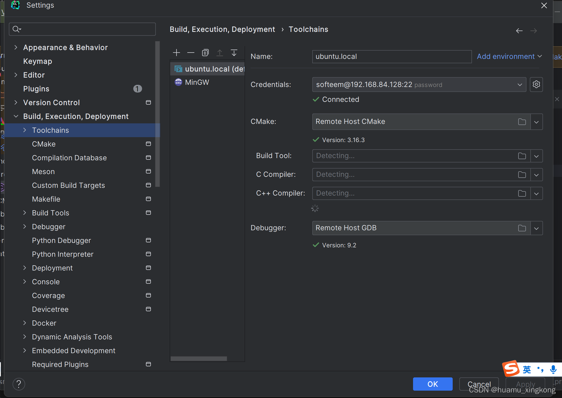Click MinGW GNU toolchain icon
Image resolution: width=562 pixels, height=398 pixels.
click(x=178, y=82)
